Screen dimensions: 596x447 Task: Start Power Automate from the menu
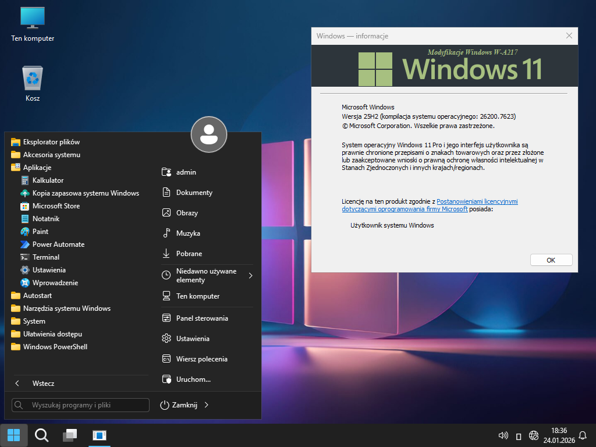coord(58,244)
